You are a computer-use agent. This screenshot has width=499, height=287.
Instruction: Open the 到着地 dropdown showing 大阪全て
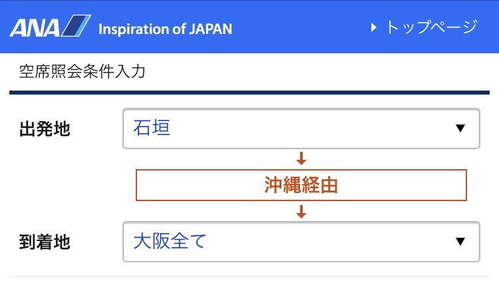(301, 242)
